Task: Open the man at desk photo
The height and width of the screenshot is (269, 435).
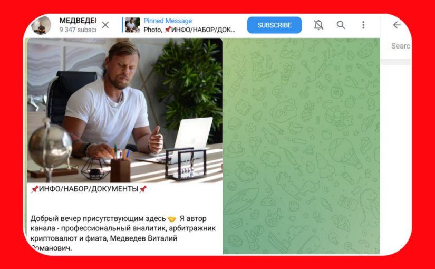Action: [x=125, y=110]
